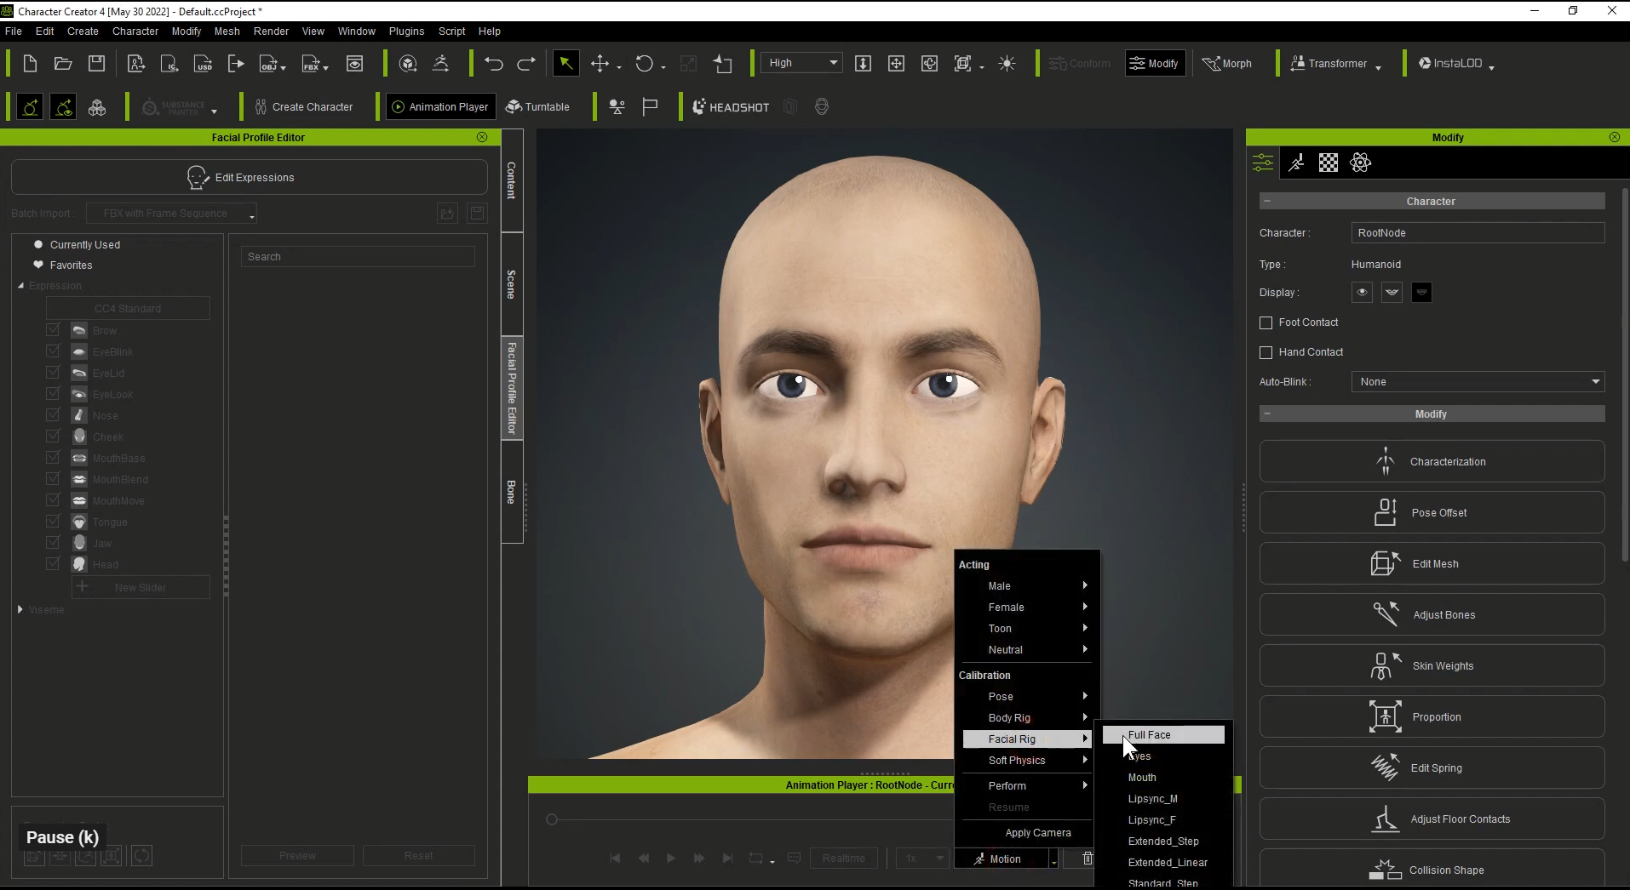Open the Texture checkerboard tab icon
The image size is (1630, 890).
tap(1329, 163)
